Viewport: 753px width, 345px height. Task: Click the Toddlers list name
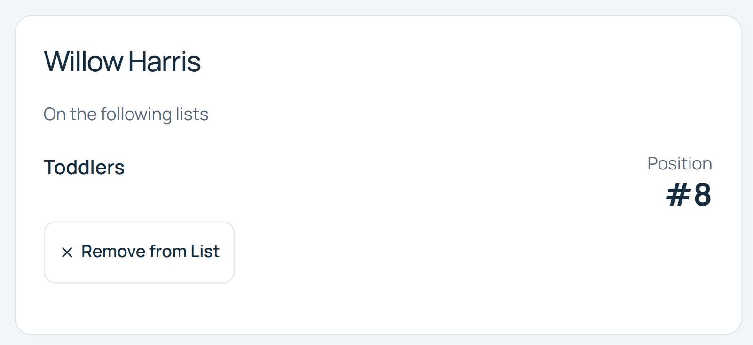pyautogui.click(x=84, y=168)
